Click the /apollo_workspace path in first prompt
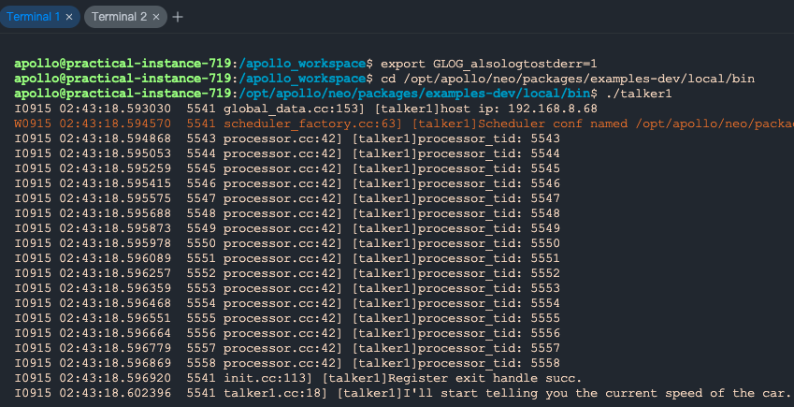Image resolution: width=794 pixels, height=407 pixels. 303,63
